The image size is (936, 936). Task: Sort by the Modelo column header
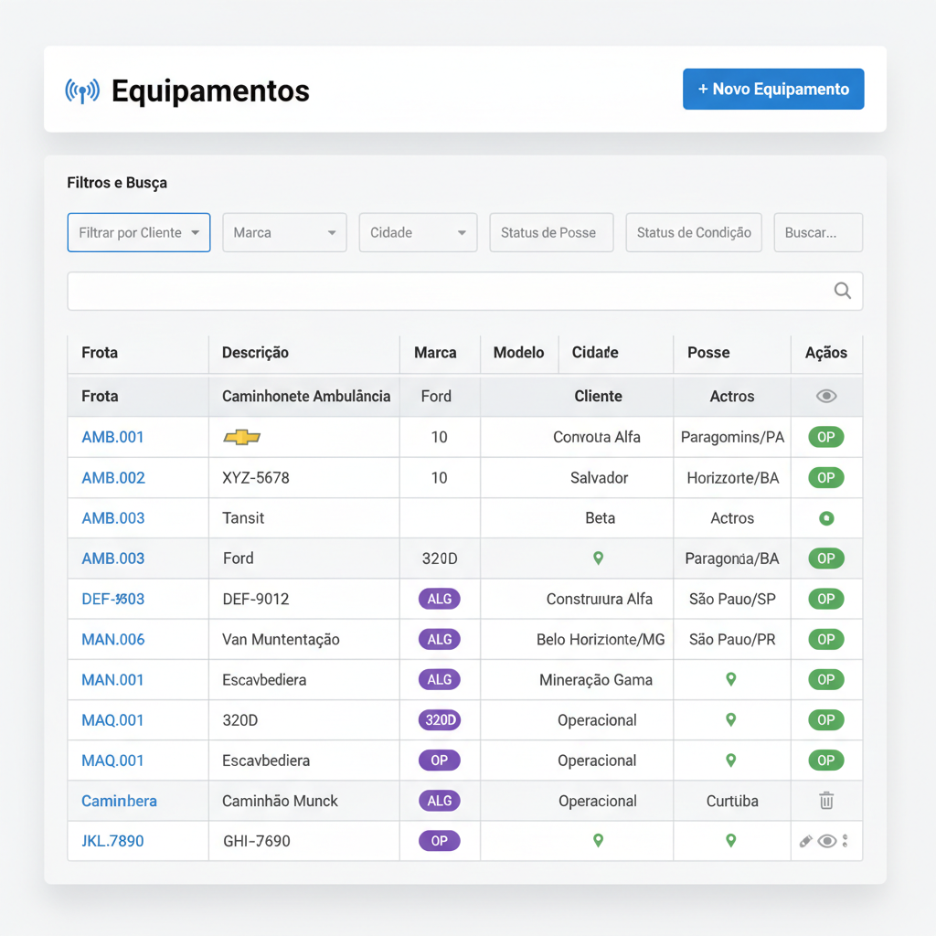pos(519,353)
